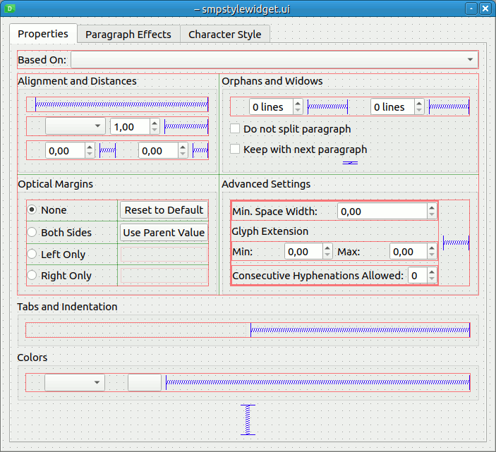Open the empty combo box beside the 1,00 field
The image size is (496, 452).
tap(75, 127)
